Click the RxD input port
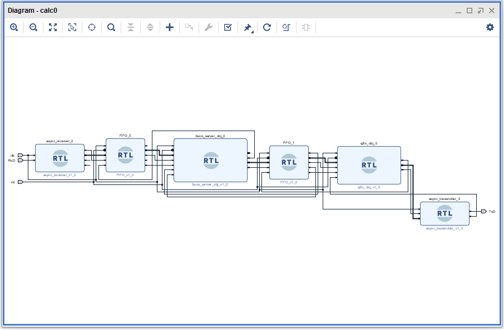 click(x=20, y=160)
